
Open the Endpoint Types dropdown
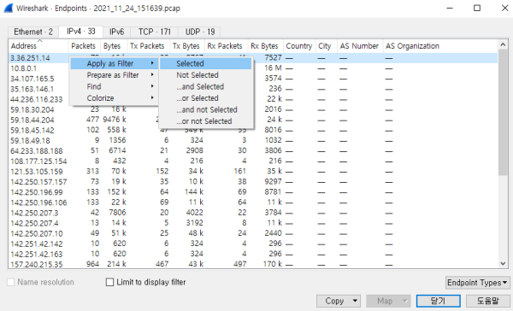tap(477, 283)
